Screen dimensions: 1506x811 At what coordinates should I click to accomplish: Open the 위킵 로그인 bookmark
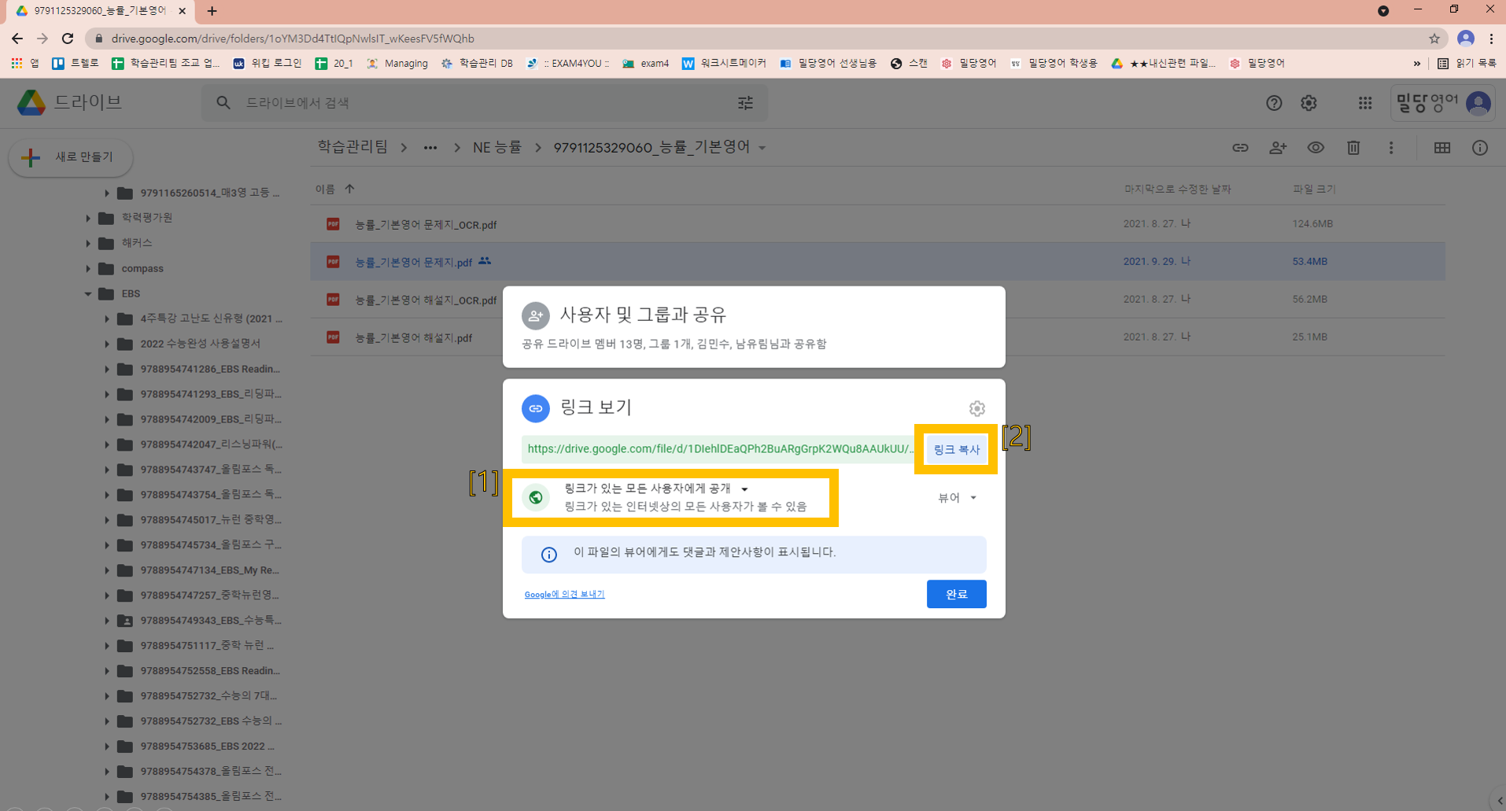[268, 64]
